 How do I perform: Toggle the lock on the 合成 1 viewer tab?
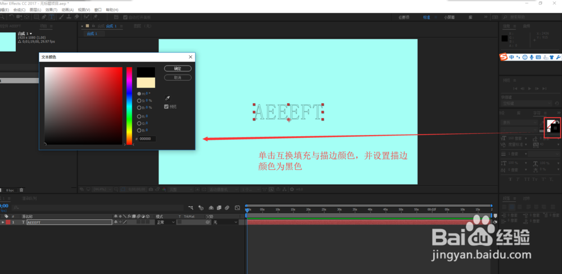coord(93,26)
